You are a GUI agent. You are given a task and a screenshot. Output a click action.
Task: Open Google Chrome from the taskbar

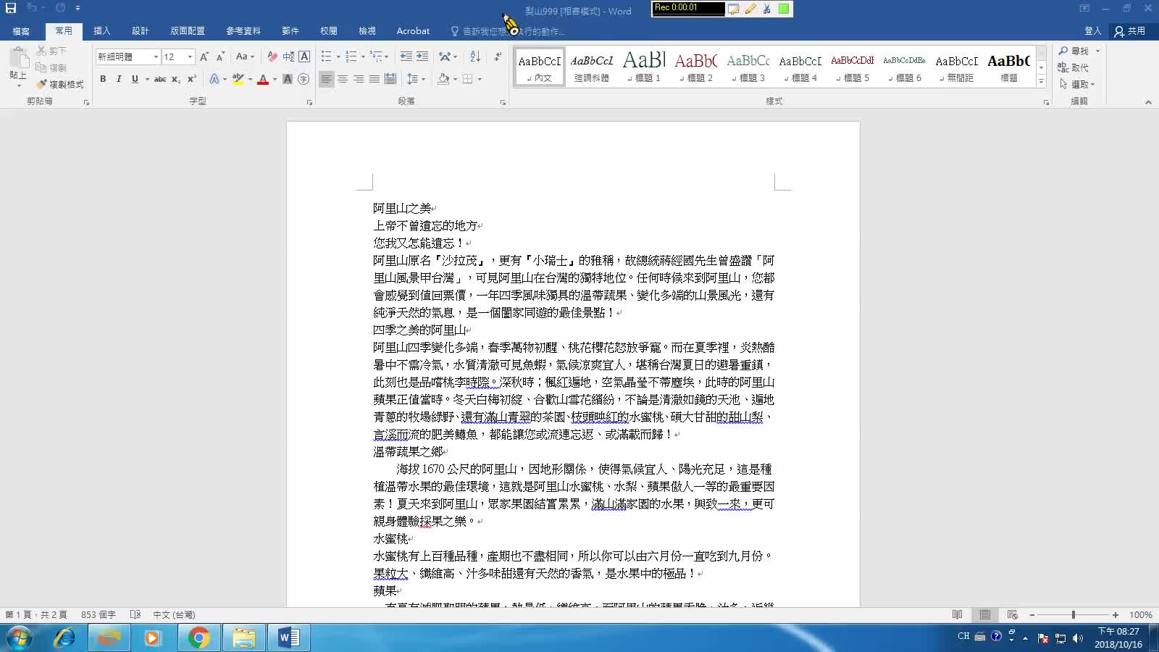coord(198,638)
